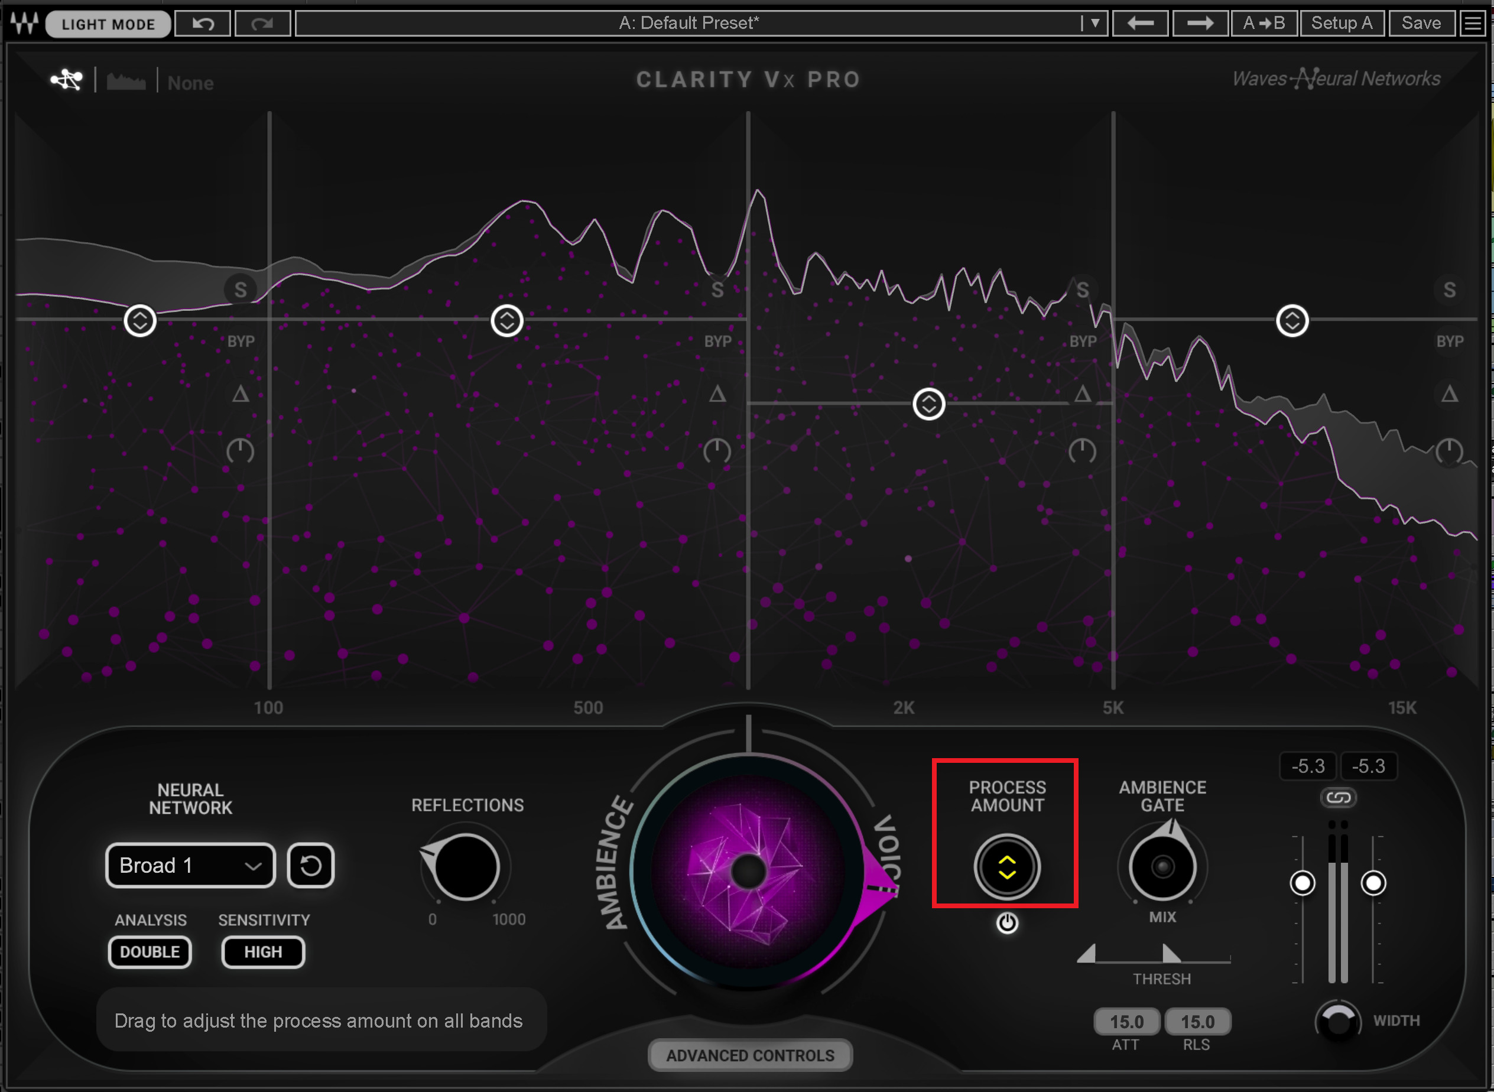Image resolution: width=1494 pixels, height=1092 pixels.
Task: Open the None analyzer source selector
Action: coord(190,83)
